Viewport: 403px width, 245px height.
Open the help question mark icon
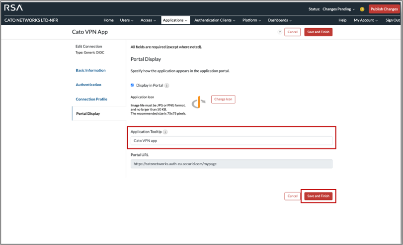(x=280, y=32)
